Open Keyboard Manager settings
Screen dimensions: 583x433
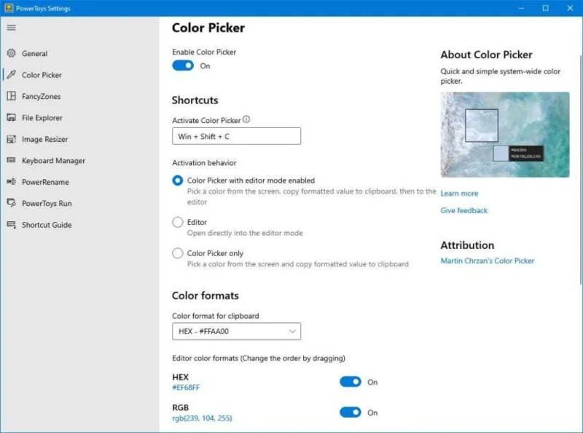click(53, 161)
